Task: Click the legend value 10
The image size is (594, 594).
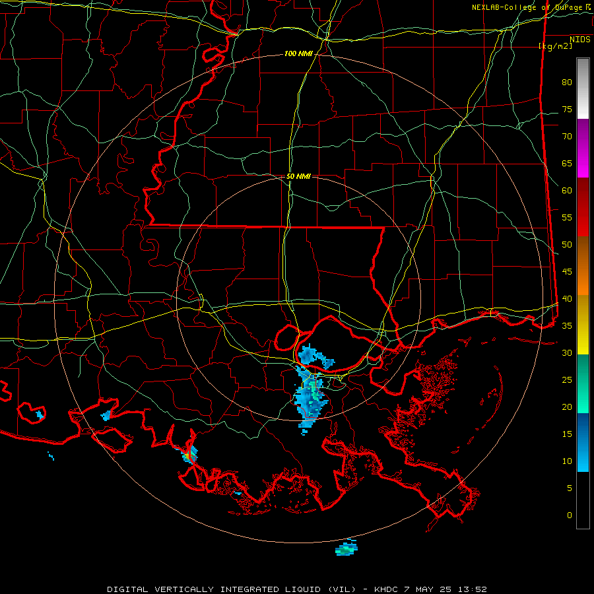Action: pyautogui.click(x=567, y=461)
